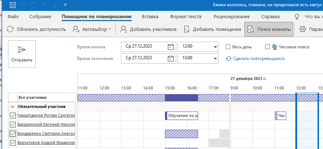323x149 pixels.
Task: Click the busy block in Все участники row
Action: coord(181,98)
